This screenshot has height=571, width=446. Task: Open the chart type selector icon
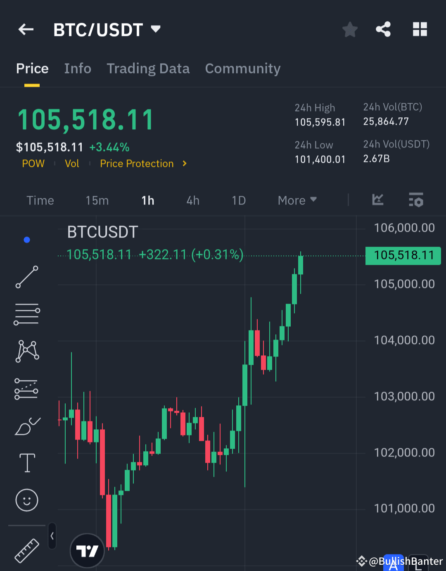(377, 200)
